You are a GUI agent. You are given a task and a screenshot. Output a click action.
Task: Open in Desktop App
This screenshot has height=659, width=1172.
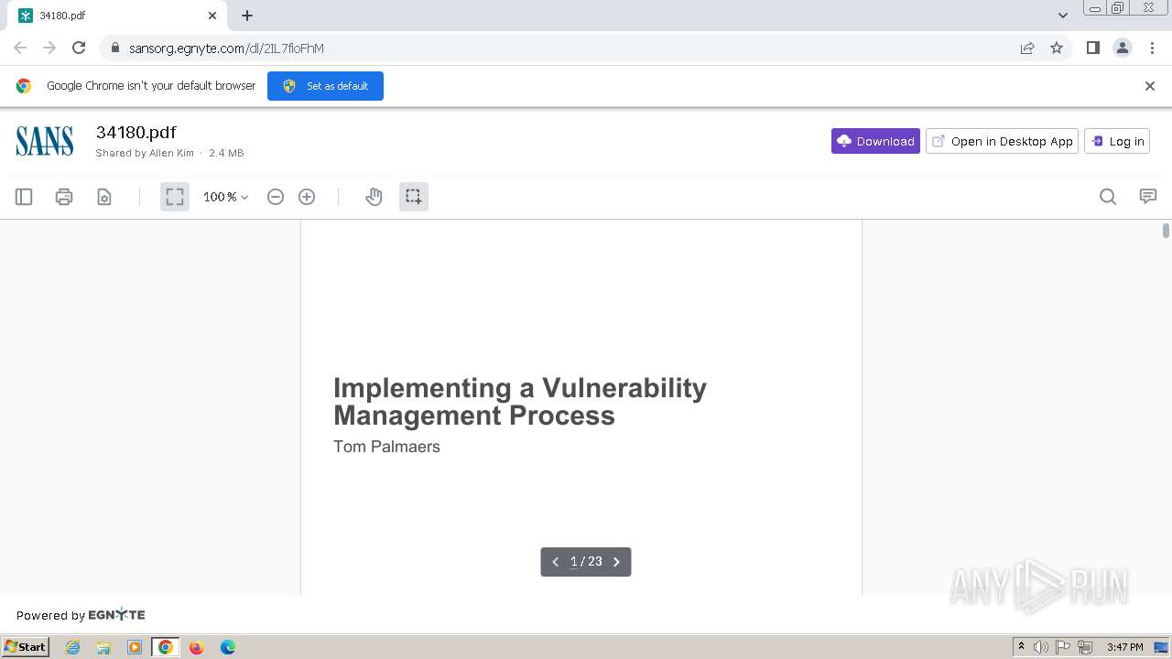[x=1003, y=141]
